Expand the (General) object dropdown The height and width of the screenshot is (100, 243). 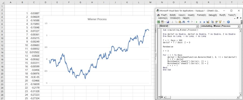click(197, 26)
